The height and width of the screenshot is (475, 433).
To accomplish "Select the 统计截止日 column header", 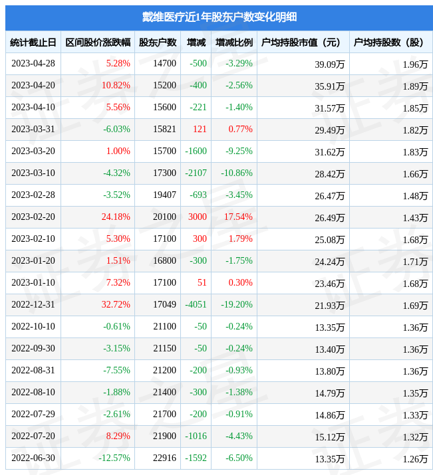I will pos(33,43).
